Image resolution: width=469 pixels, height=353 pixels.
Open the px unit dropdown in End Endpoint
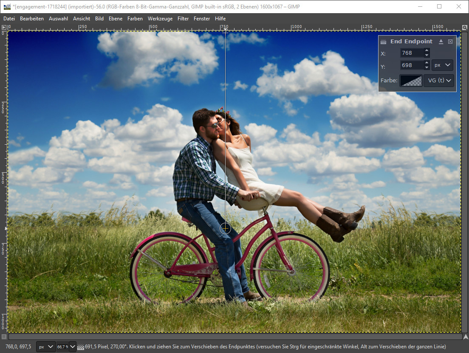click(442, 65)
